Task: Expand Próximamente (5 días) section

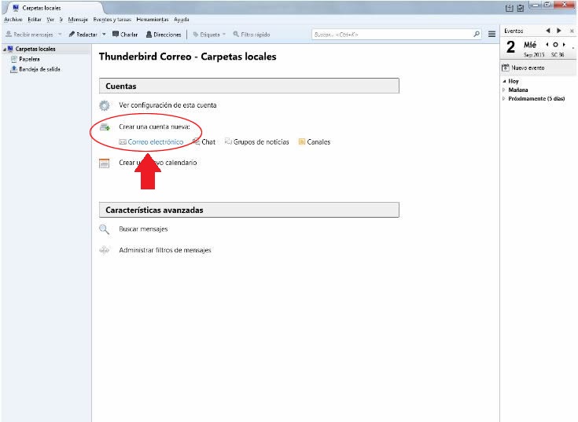Action: coord(504,99)
